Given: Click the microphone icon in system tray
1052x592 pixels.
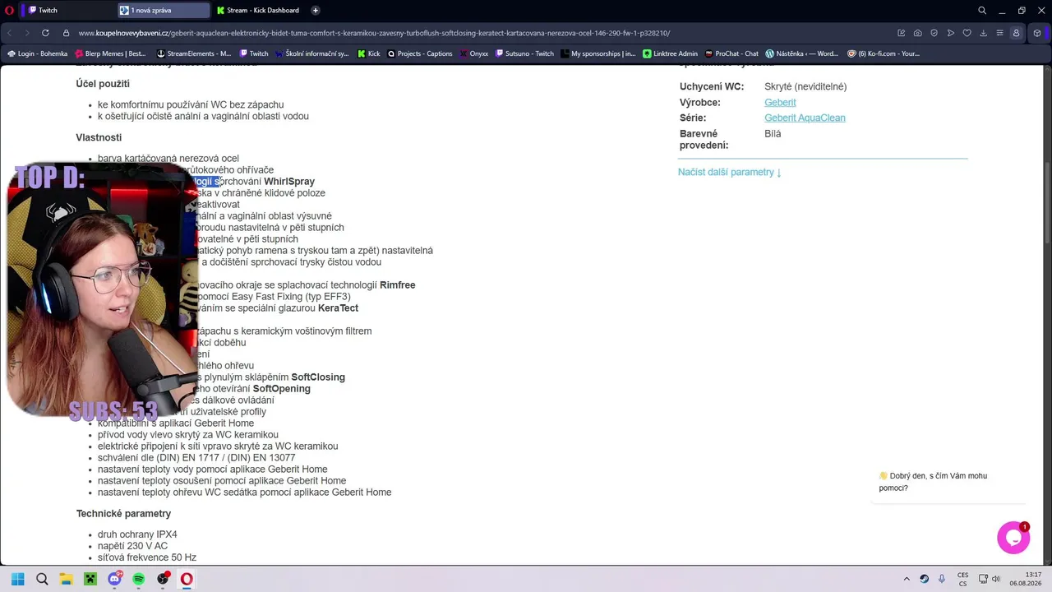Looking at the screenshot, I should click(942, 579).
